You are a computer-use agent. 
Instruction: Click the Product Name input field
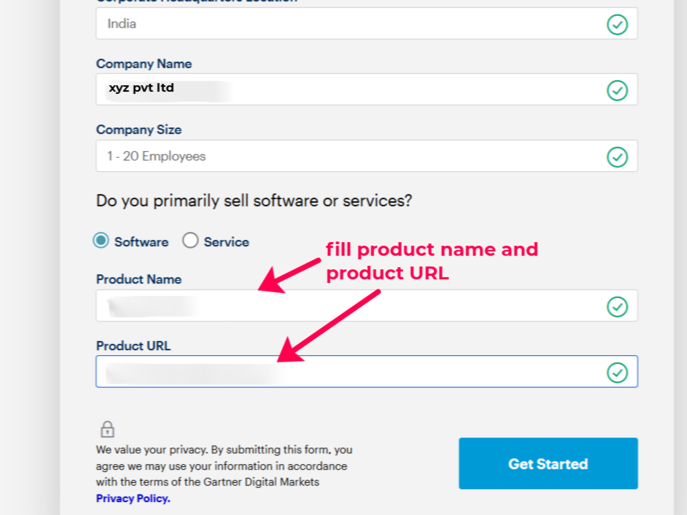(x=367, y=306)
